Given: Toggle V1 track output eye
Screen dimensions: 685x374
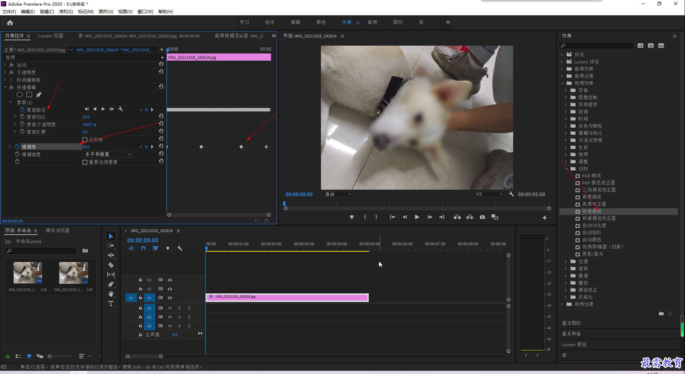Looking at the screenshot, I should click(x=170, y=298).
